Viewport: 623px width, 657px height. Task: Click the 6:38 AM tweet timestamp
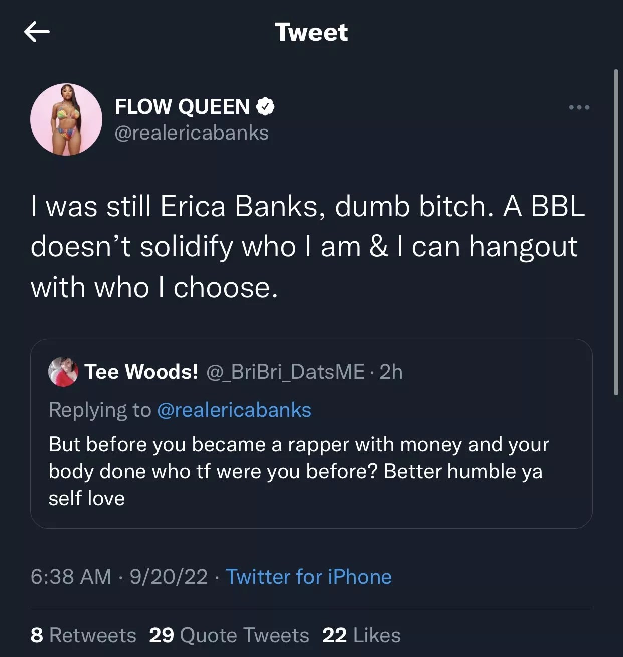point(71,577)
